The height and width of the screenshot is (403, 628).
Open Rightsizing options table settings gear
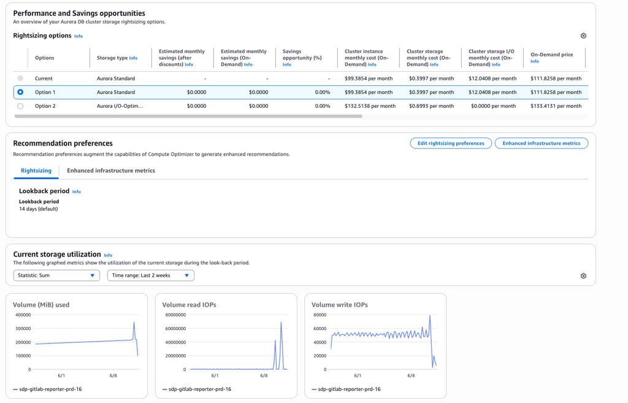[x=583, y=36]
